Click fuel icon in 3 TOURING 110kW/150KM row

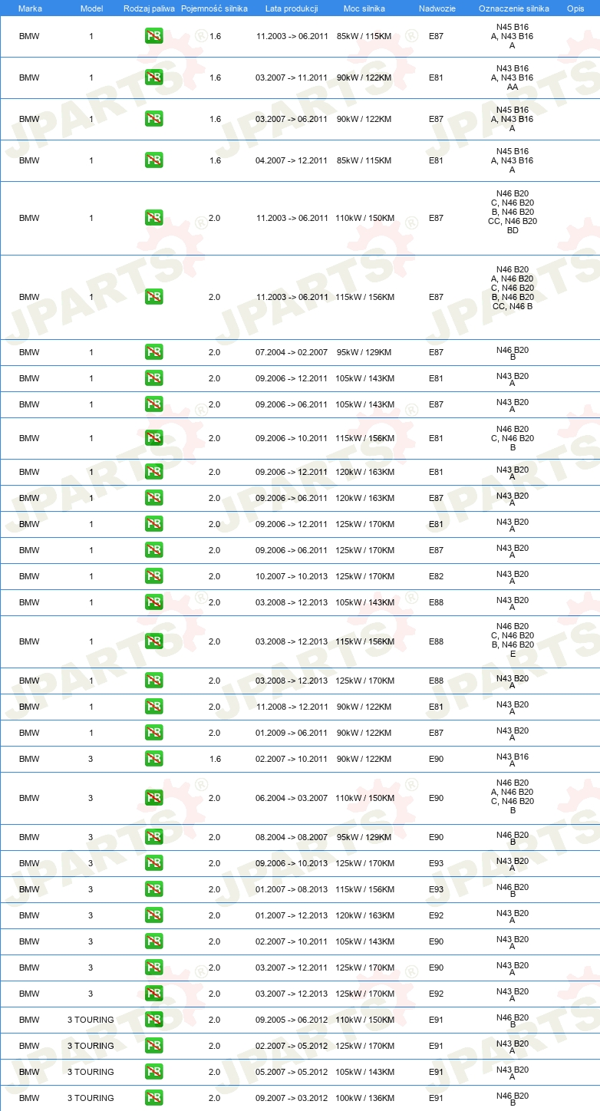point(153,1020)
